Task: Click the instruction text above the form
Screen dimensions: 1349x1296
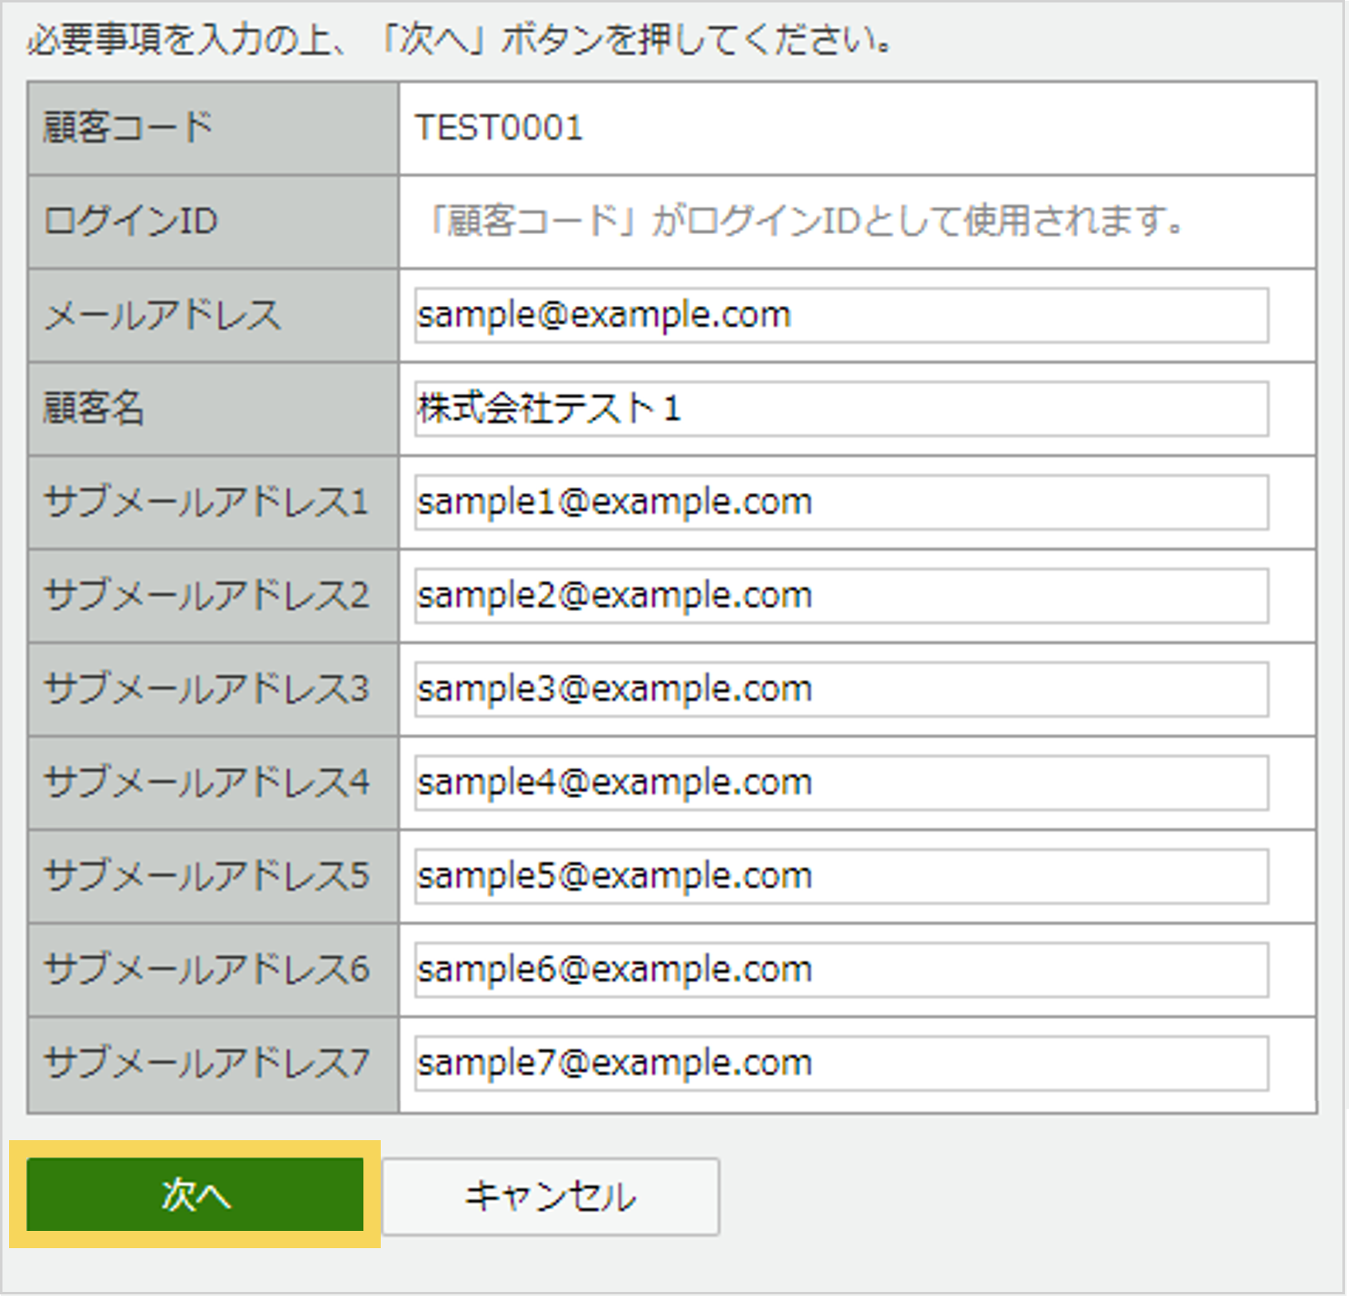Action: (460, 40)
